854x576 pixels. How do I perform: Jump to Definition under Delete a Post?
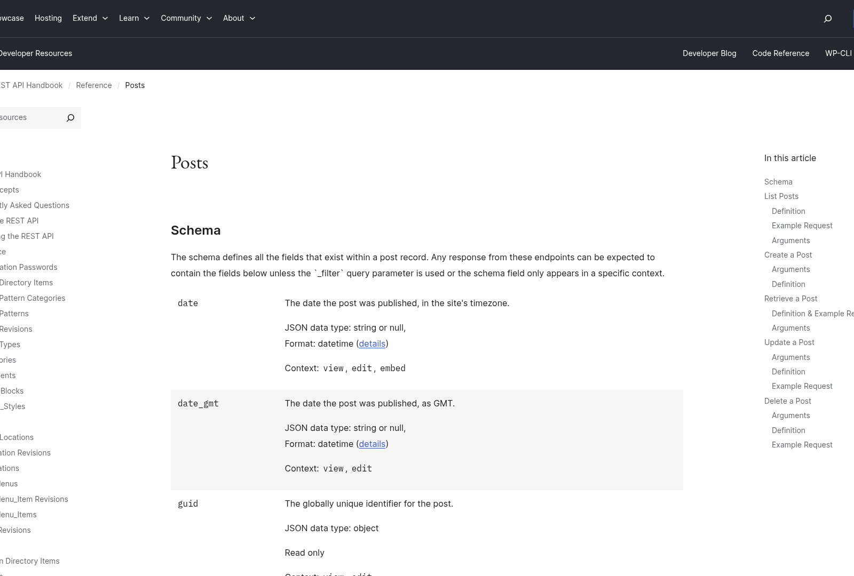[788, 430]
